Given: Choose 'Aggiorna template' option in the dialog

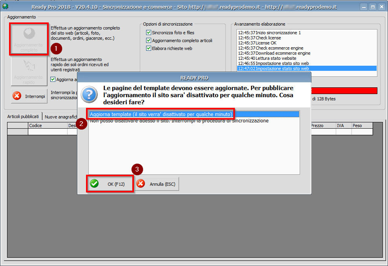Looking at the screenshot, I should point(194,114).
